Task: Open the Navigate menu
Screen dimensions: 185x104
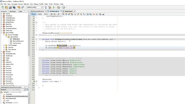Action: tap(14, 4)
